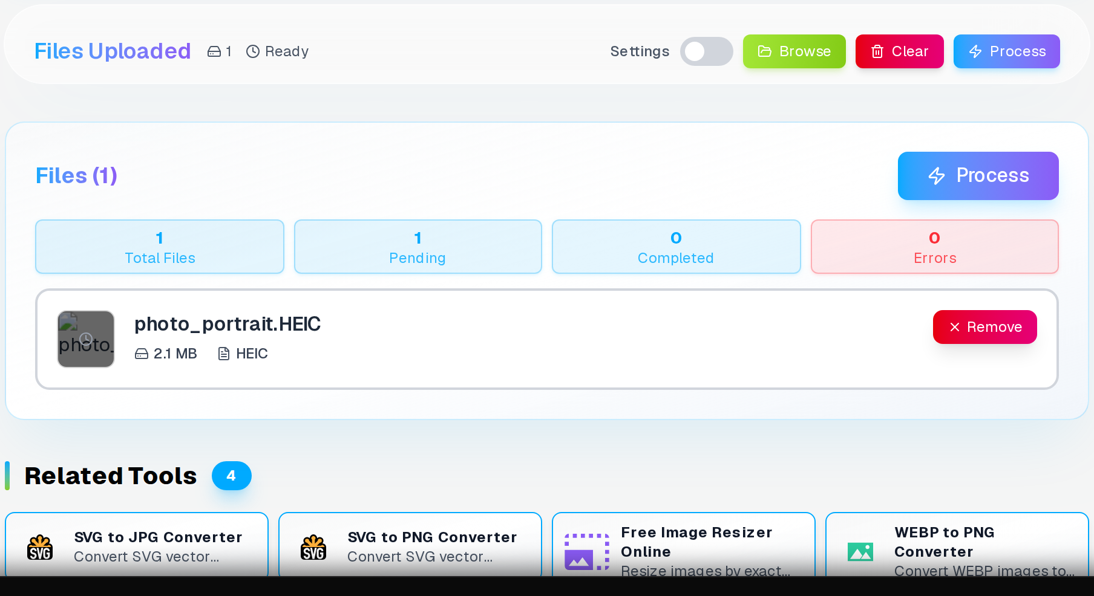This screenshot has width=1094, height=596.
Task: Click the drive icon next to file count 1
Action: click(214, 51)
